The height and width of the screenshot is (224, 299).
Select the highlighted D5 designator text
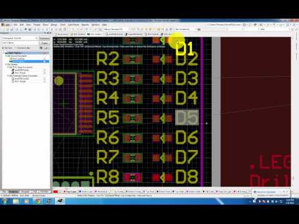187,118
